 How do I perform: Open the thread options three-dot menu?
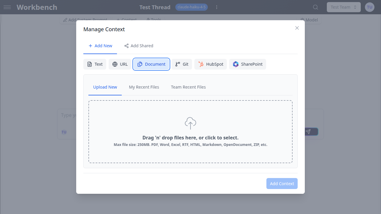click(x=217, y=7)
